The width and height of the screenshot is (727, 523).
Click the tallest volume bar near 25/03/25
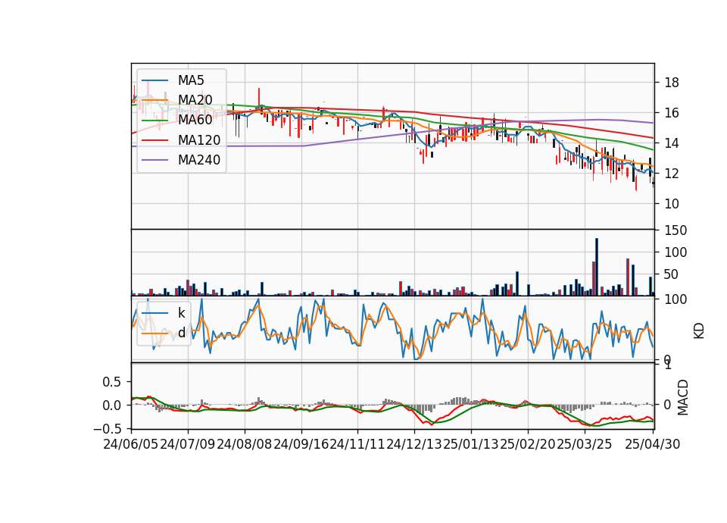tap(597, 267)
